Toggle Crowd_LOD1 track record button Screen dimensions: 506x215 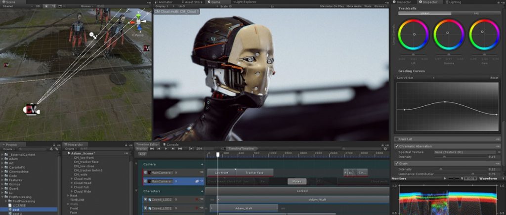[197, 208]
